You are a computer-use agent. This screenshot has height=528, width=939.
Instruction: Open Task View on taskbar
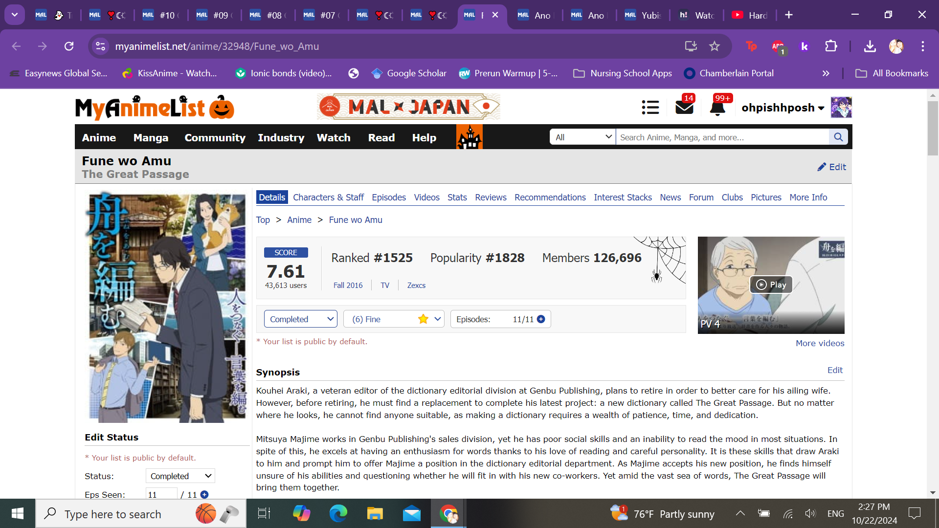(264, 514)
